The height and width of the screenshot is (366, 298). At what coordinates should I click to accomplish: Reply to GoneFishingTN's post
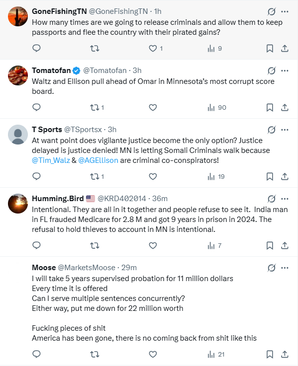pyautogui.click(x=36, y=48)
